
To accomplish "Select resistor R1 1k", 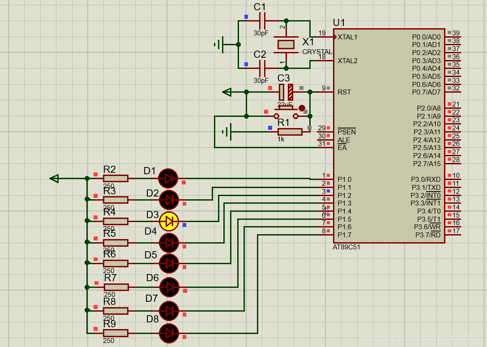I will (x=290, y=132).
